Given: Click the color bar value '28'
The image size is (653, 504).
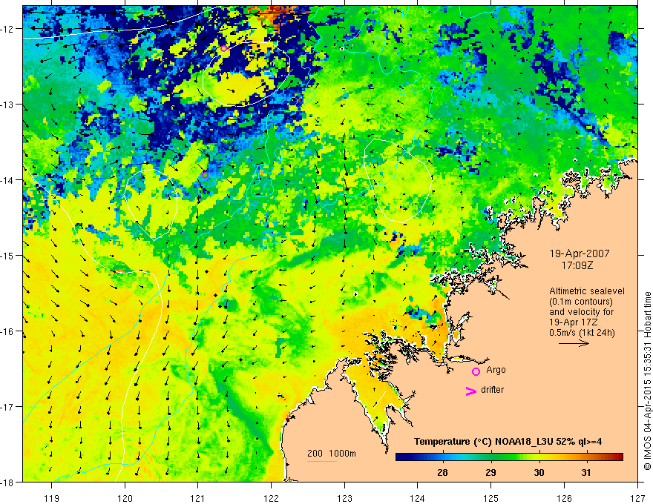Looking at the screenshot, I should (x=442, y=472).
